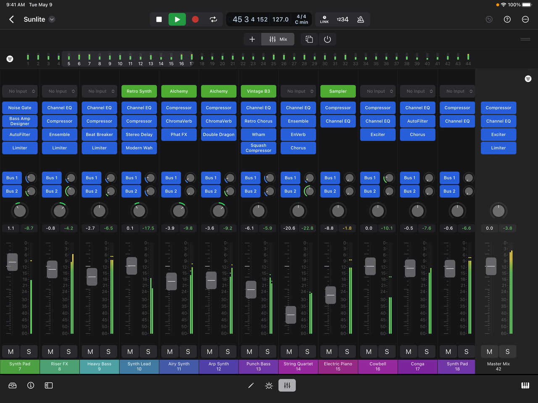The height and width of the screenshot is (403, 538).
Task: Open the More options ellipsis menu top right
Action: 525,19
